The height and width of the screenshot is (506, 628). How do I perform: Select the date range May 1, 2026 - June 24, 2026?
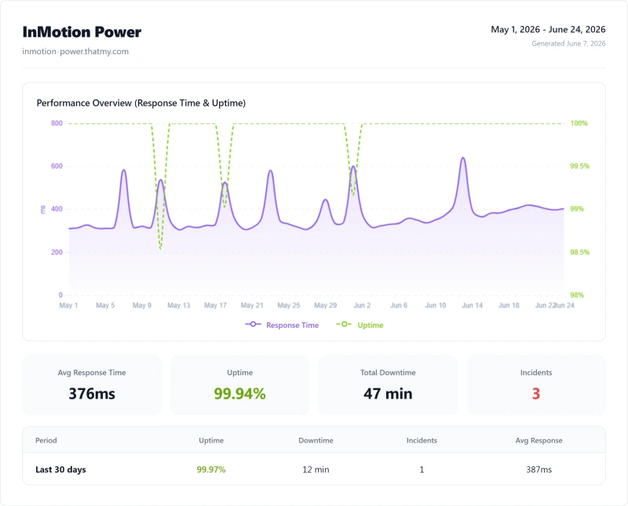[x=548, y=29]
